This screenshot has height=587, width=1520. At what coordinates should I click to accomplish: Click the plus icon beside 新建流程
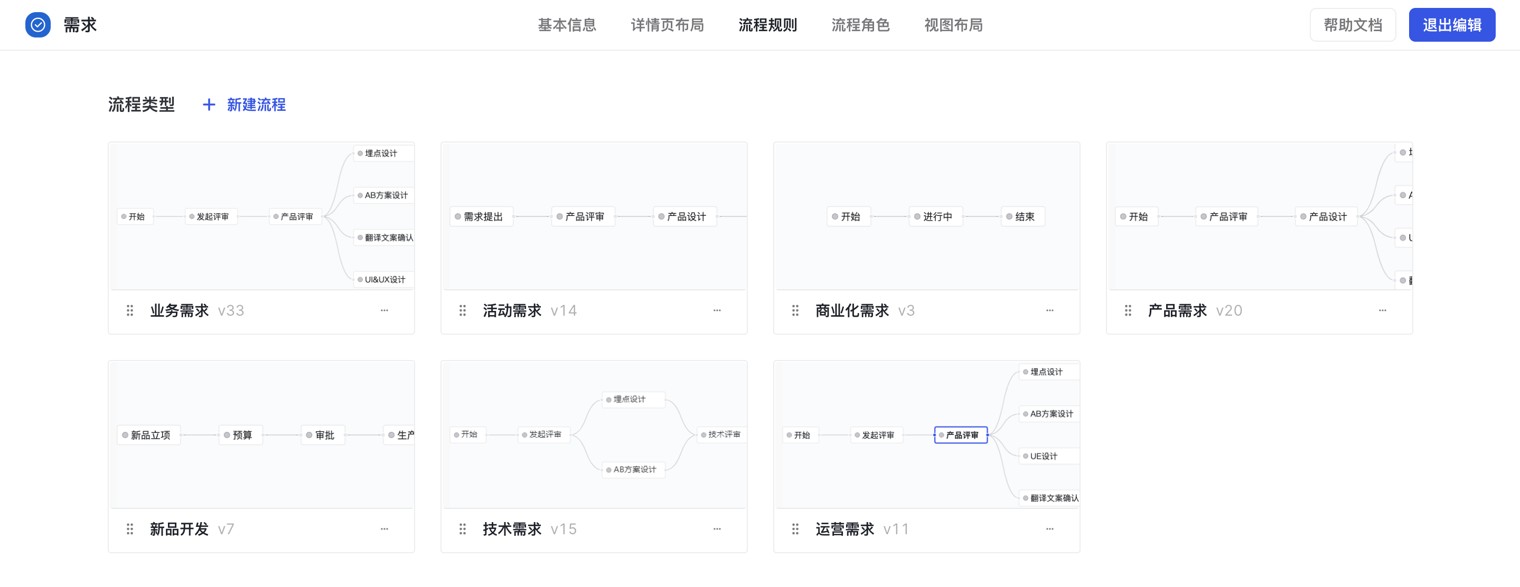click(209, 105)
